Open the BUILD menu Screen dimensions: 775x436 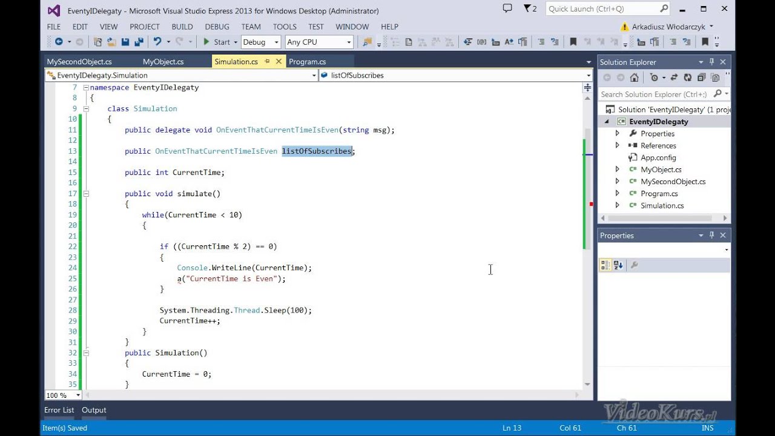pyautogui.click(x=182, y=27)
